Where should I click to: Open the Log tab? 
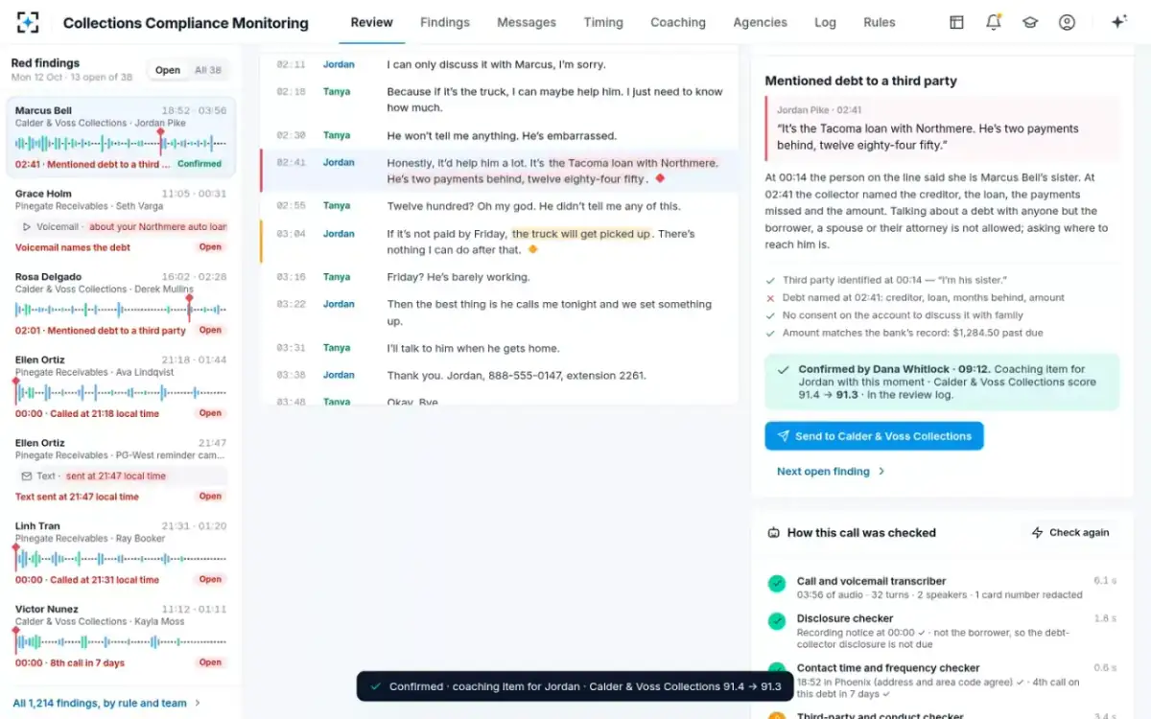[x=825, y=22]
